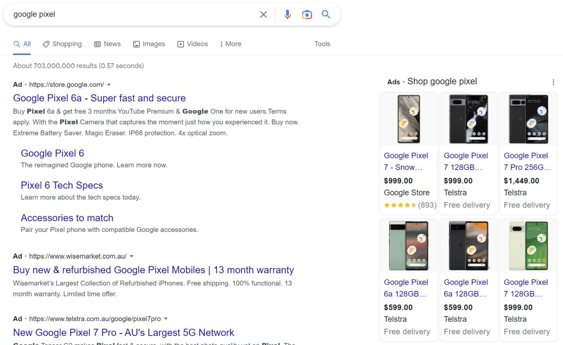Click the https://www.wisemarket.com.au/ ad URL
The width and height of the screenshot is (563, 345).
(x=78, y=256)
